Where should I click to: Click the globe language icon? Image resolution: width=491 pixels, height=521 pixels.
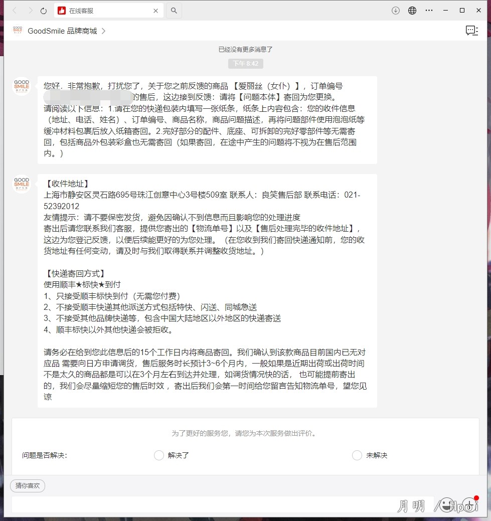(x=412, y=11)
